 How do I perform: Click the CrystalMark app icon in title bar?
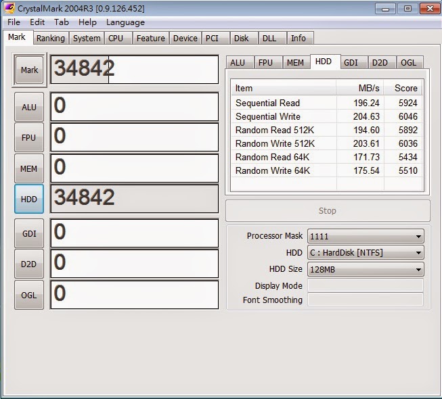(9, 8)
